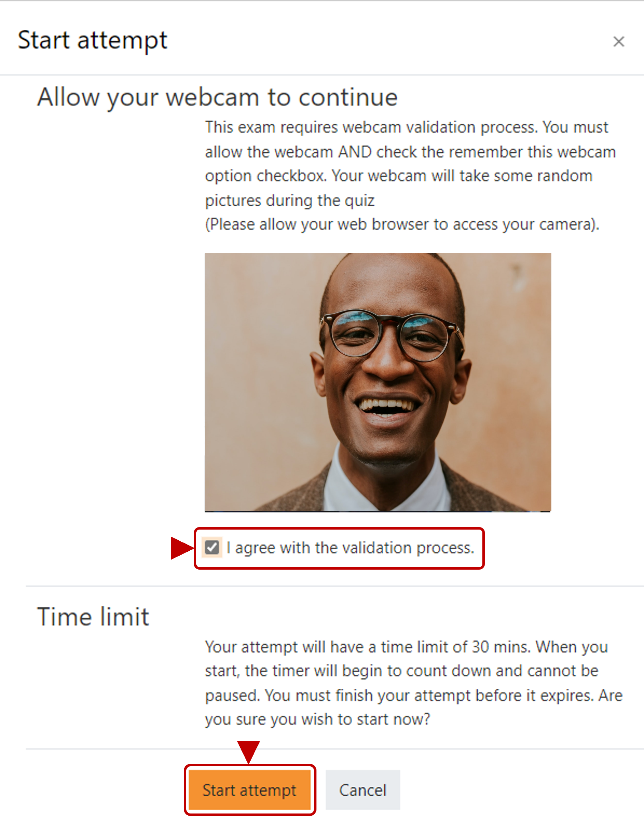The image size is (644, 816).
Task: Close the Start attempt dialog with X
Action: (x=618, y=41)
